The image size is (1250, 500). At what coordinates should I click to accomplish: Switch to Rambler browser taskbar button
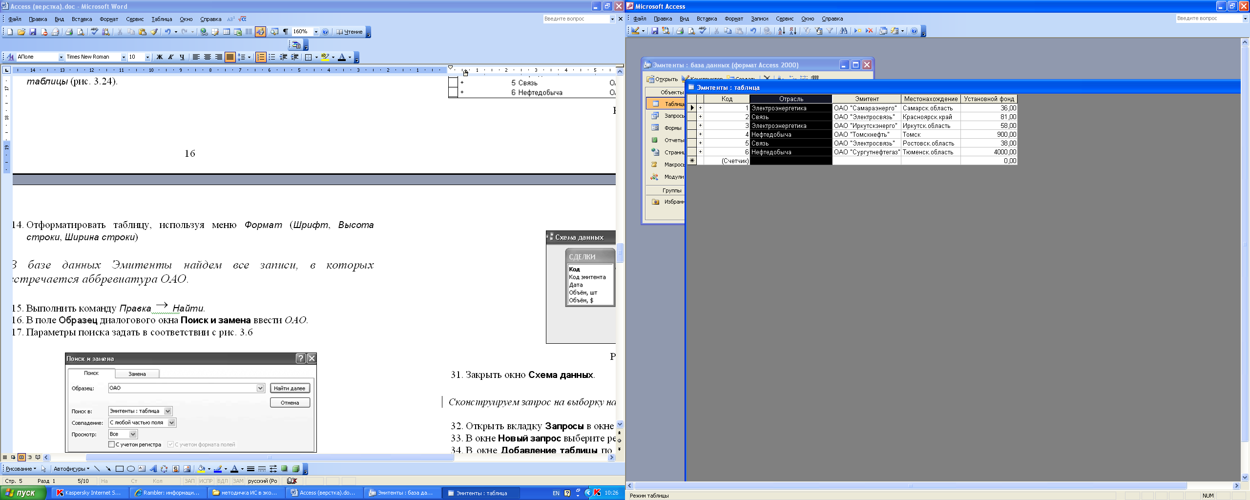tap(167, 493)
